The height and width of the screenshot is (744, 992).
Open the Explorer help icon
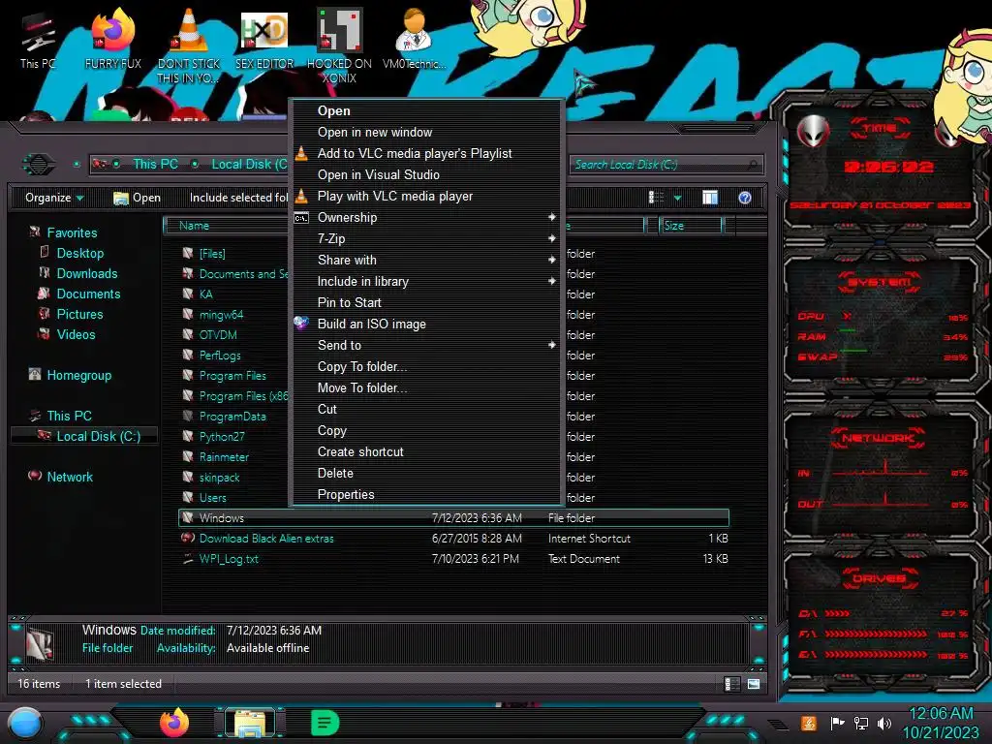745,198
